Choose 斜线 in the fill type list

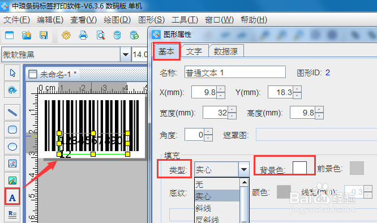tap(217, 208)
